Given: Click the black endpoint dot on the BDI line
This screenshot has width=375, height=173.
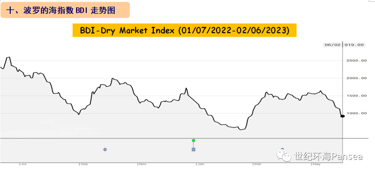Looking at the screenshot, I should pos(342,116).
